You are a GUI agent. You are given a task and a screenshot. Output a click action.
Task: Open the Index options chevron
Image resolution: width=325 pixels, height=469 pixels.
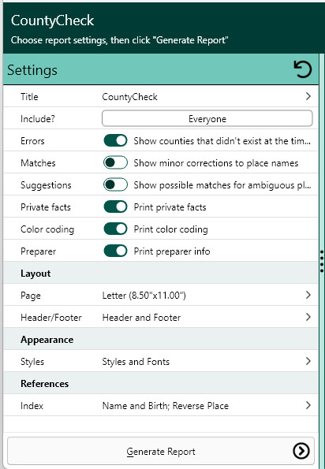(x=308, y=405)
